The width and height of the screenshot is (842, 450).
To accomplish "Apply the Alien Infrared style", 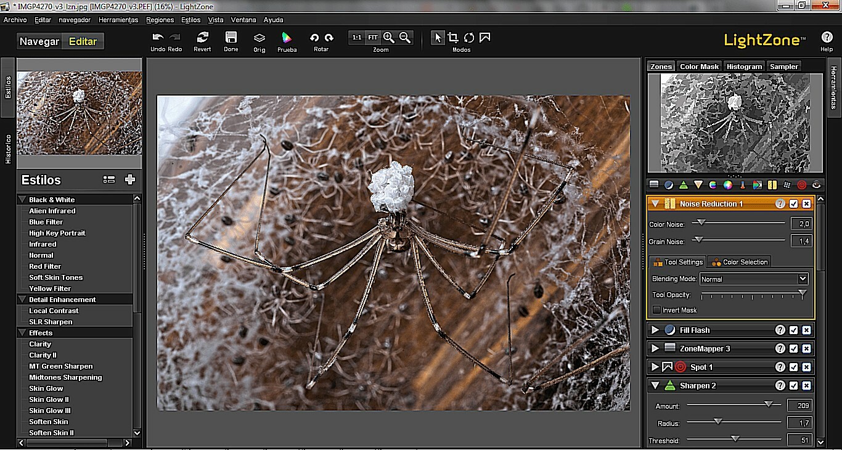I will (x=52, y=211).
